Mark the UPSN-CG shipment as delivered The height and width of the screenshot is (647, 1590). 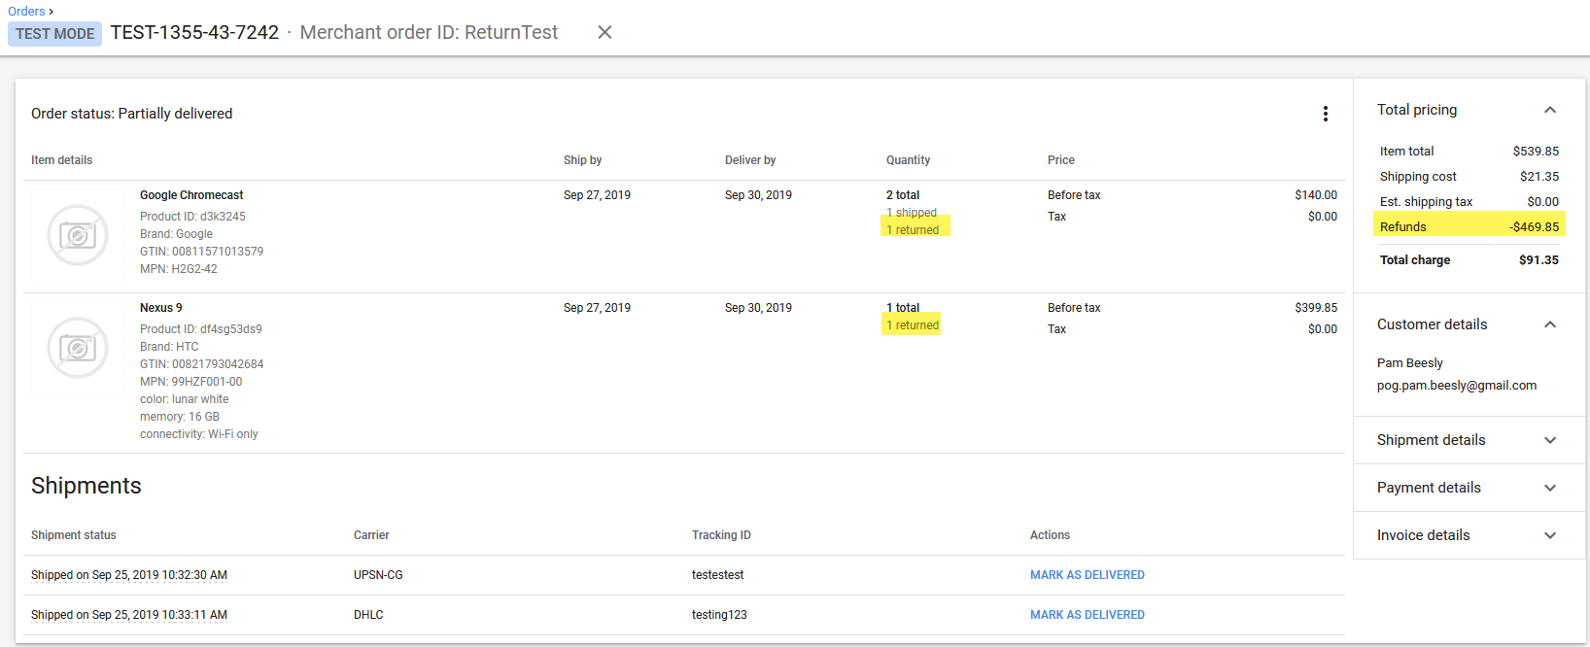click(x=1087, y=575)
